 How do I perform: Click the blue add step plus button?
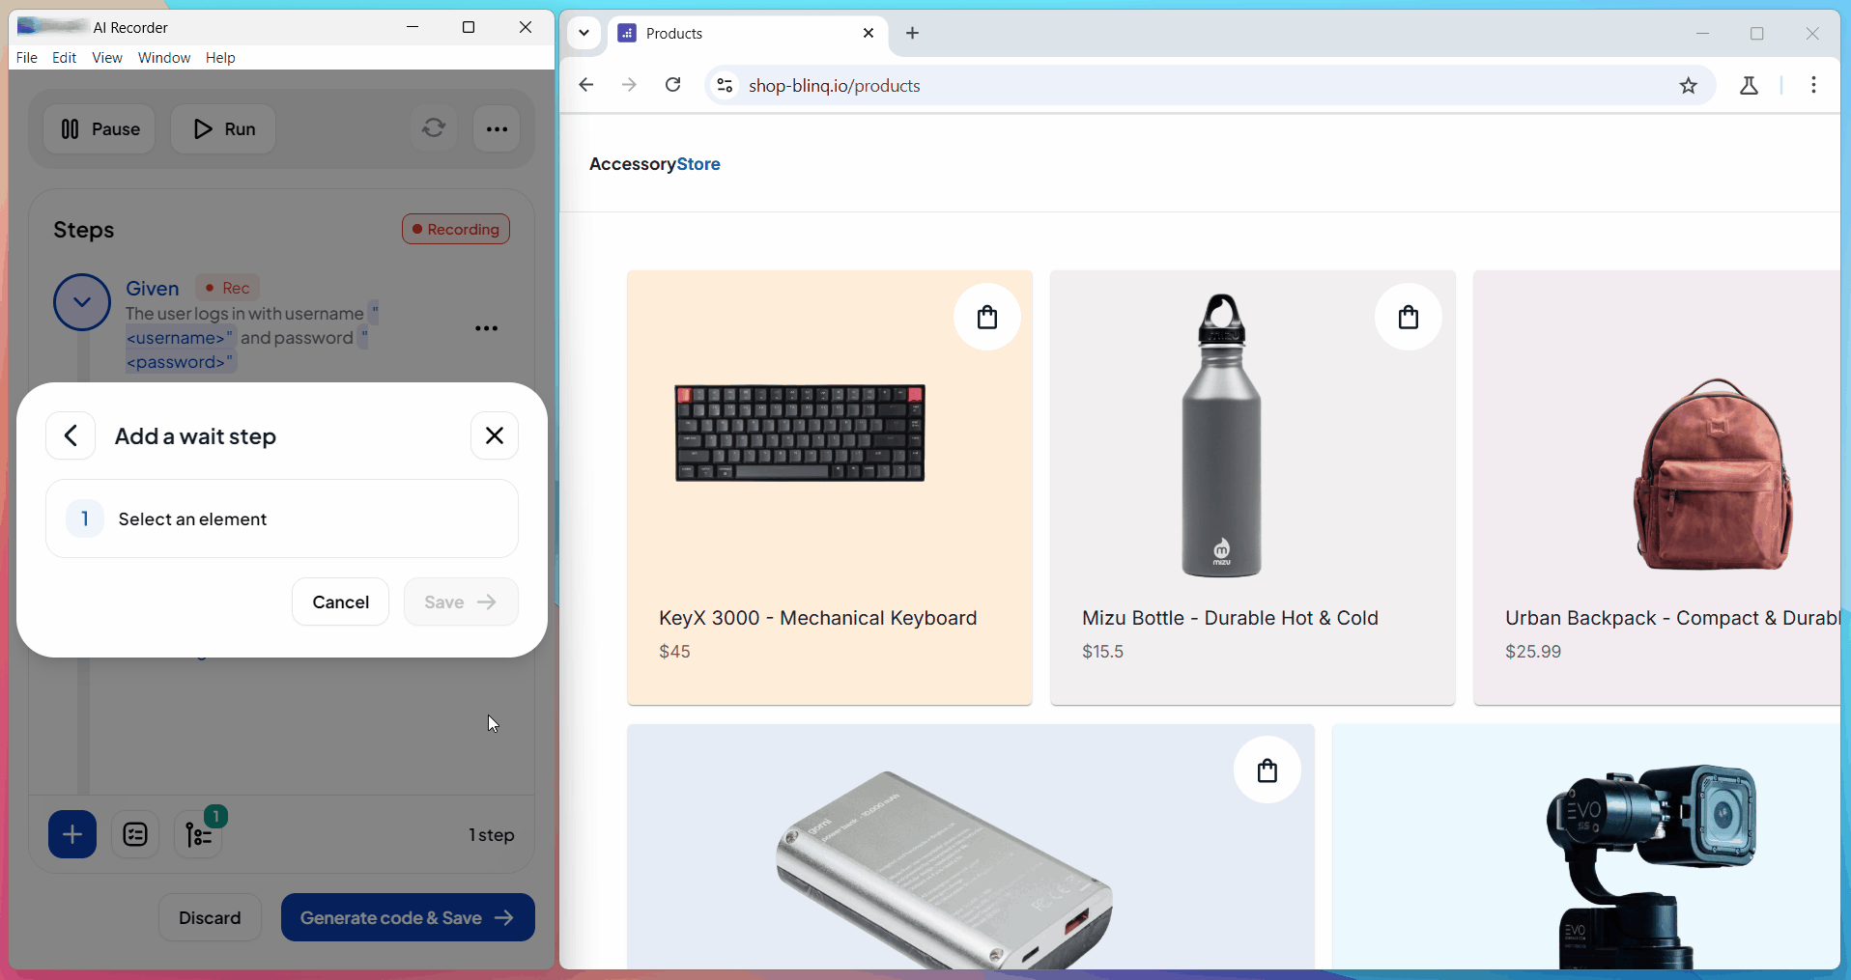coord(72,834)
